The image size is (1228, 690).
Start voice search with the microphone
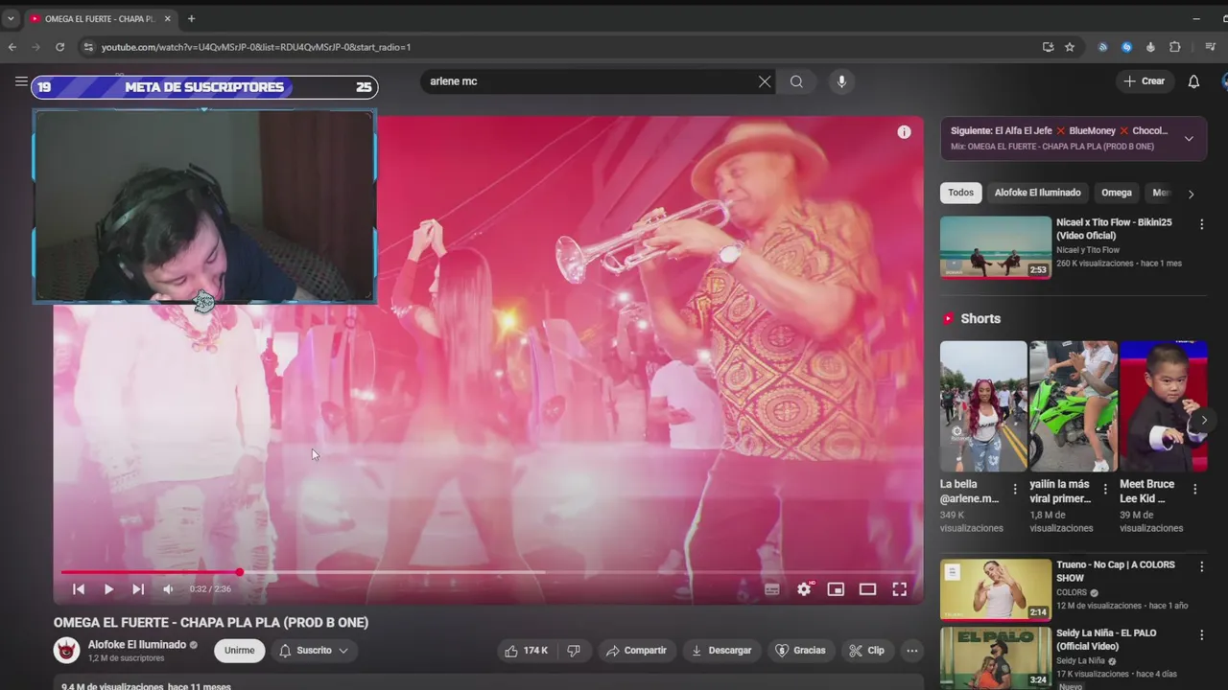tap(841, 81)
